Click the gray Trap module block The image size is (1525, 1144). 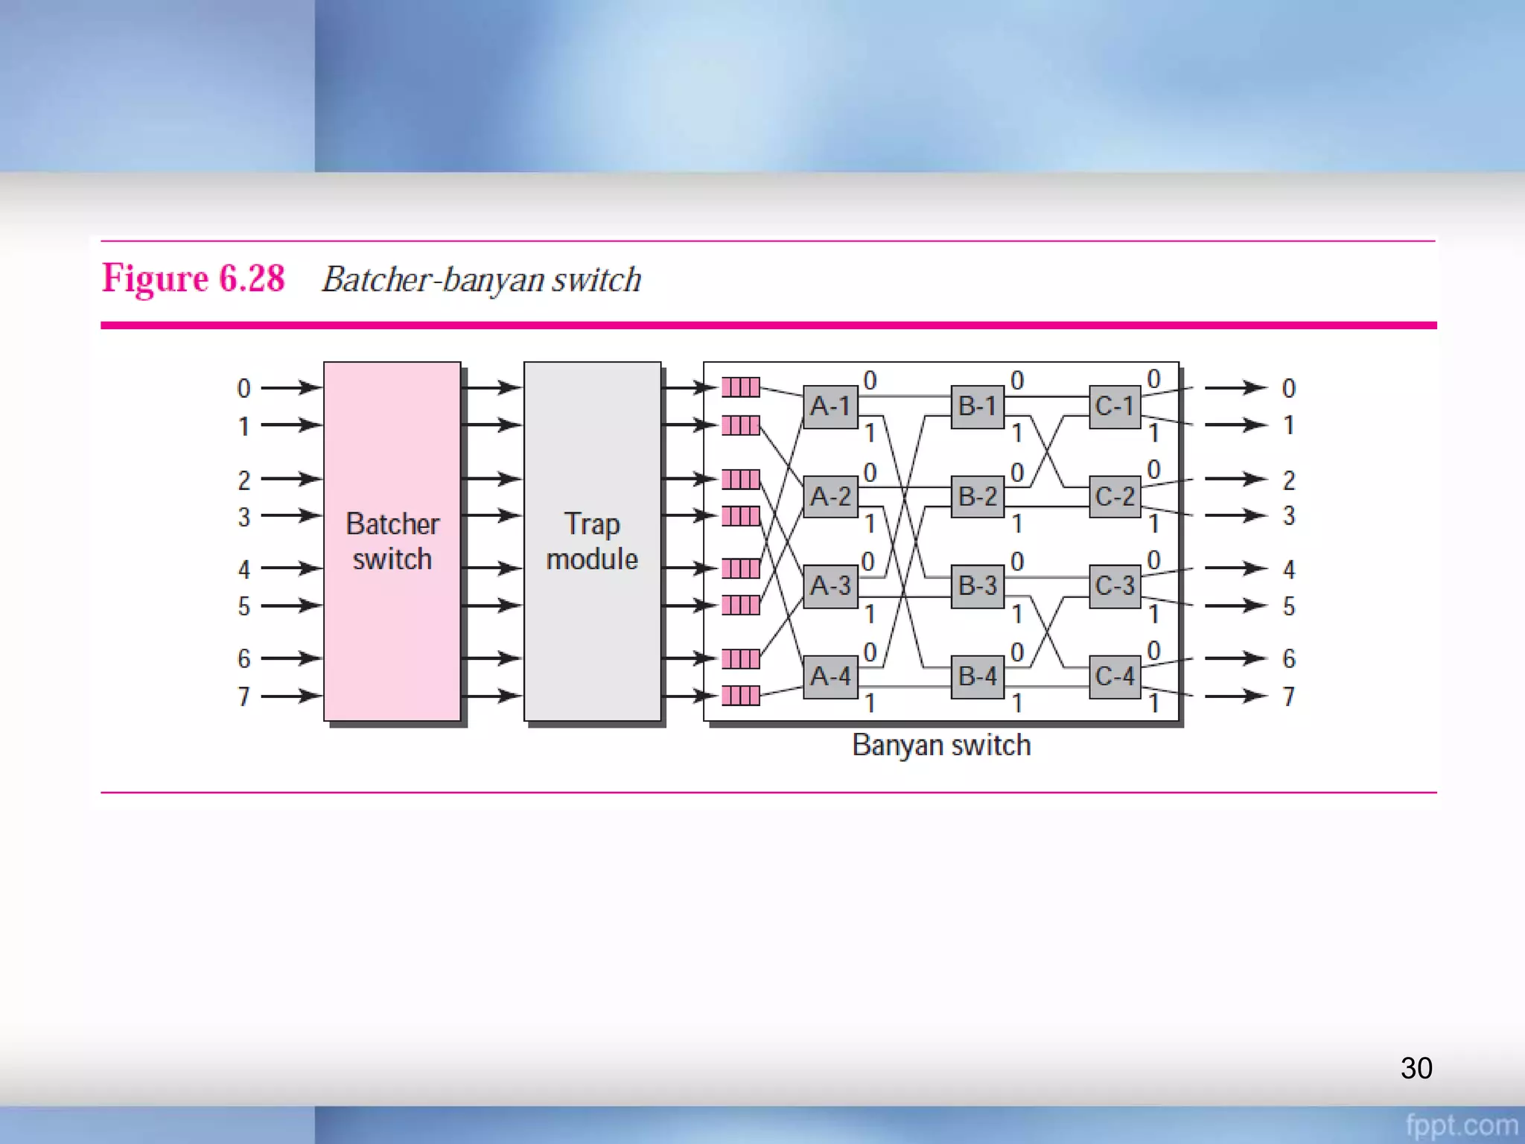[592, 541]
